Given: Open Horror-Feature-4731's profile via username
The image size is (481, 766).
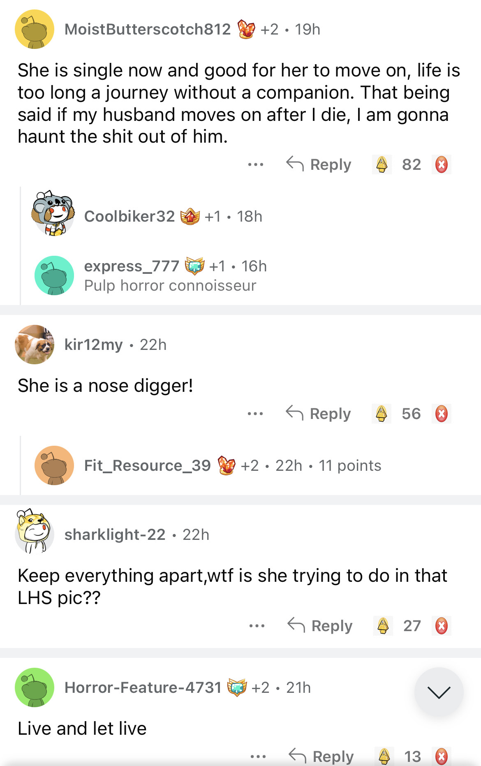Looking at the screenshot, I should pos(143,687).
